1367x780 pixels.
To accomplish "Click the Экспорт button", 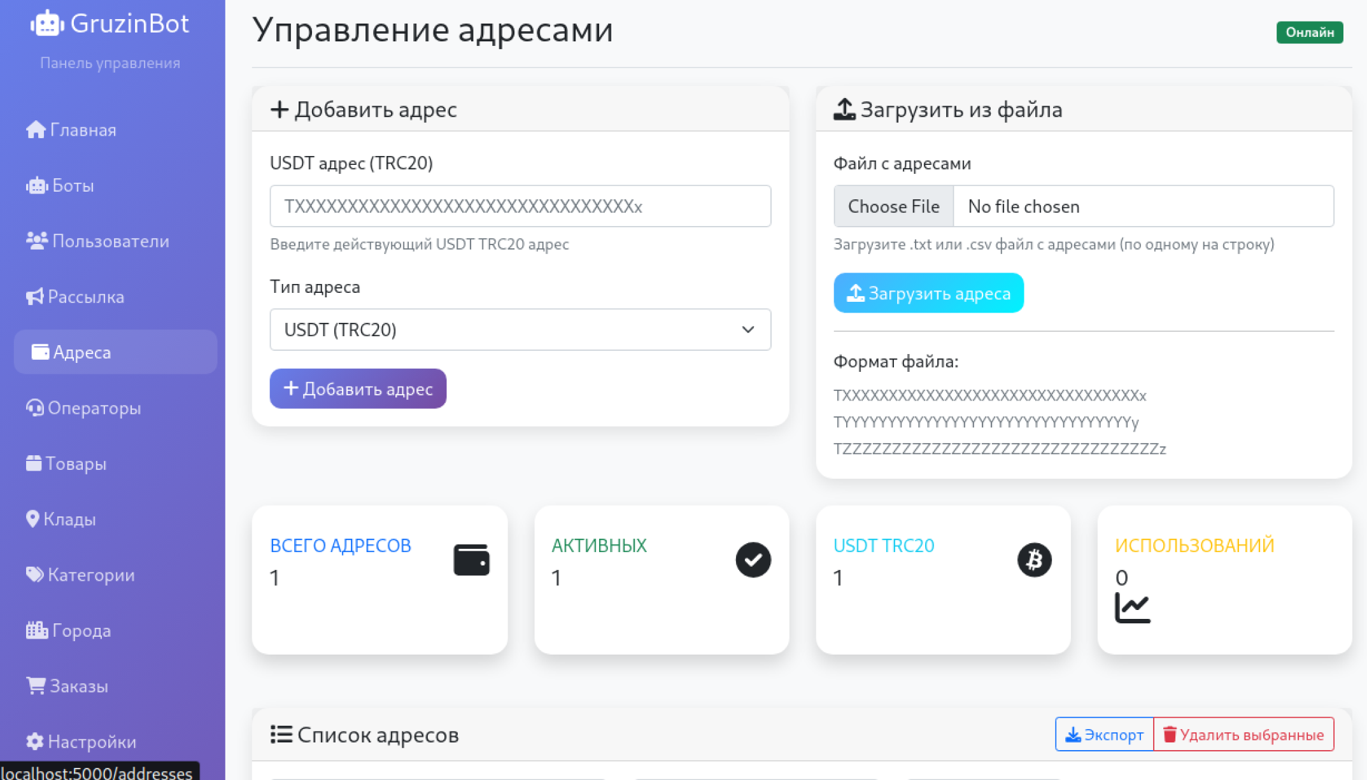I will point(1104,735).
